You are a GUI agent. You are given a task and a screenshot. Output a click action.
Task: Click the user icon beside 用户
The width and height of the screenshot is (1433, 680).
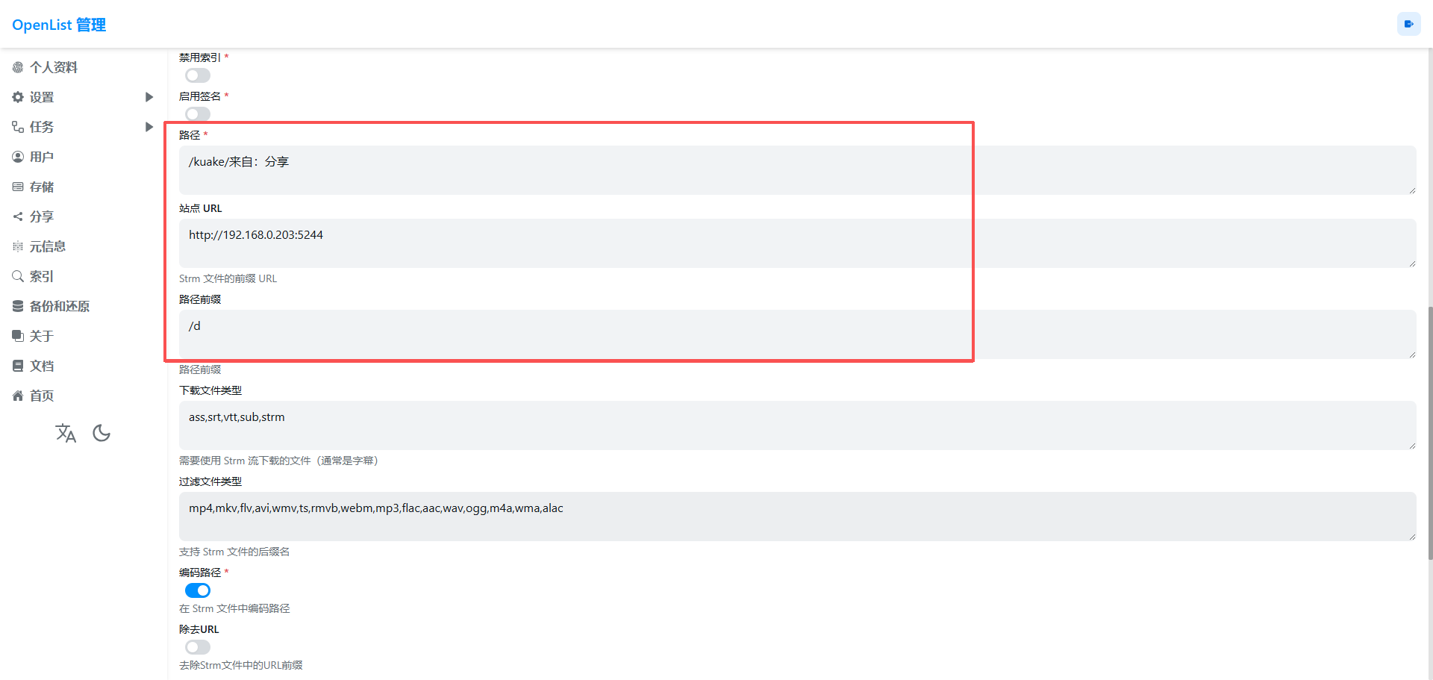click(x=18, y=157)
